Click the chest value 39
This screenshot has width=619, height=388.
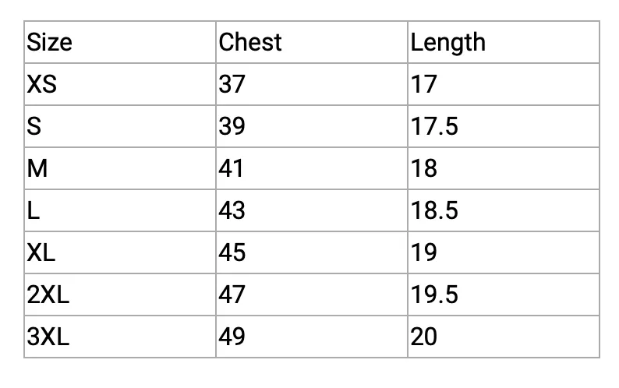232,126
